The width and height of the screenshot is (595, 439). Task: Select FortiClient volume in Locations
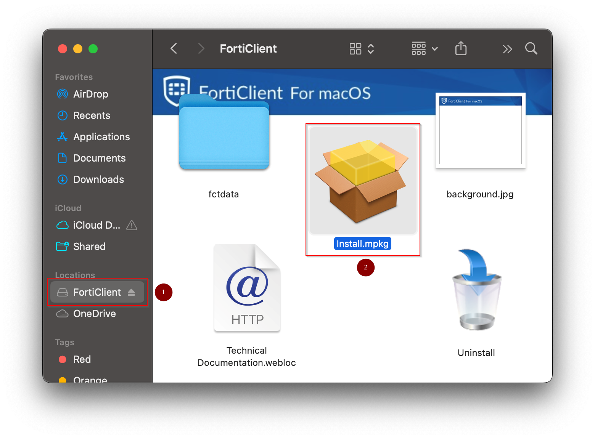(x=97, y=292)
